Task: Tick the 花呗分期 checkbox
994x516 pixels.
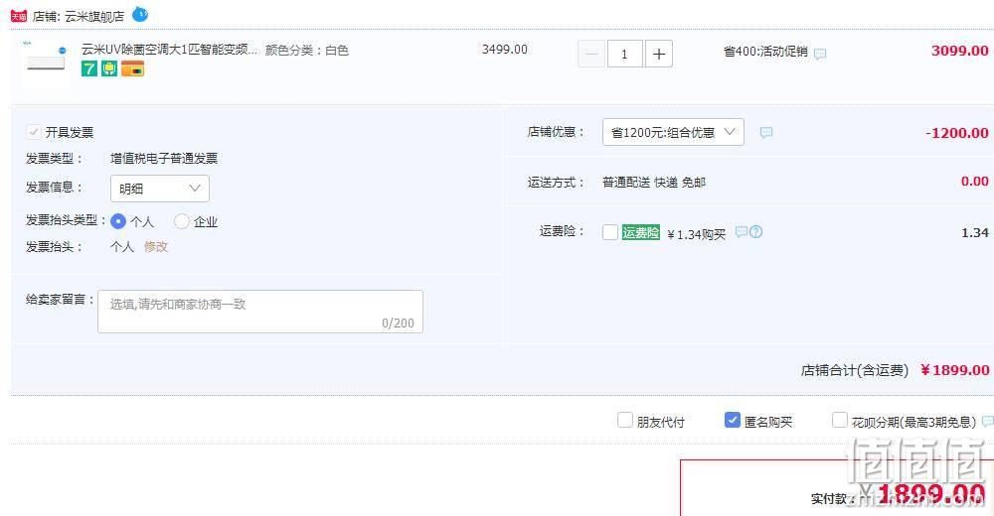Action: tap(839, 421)
